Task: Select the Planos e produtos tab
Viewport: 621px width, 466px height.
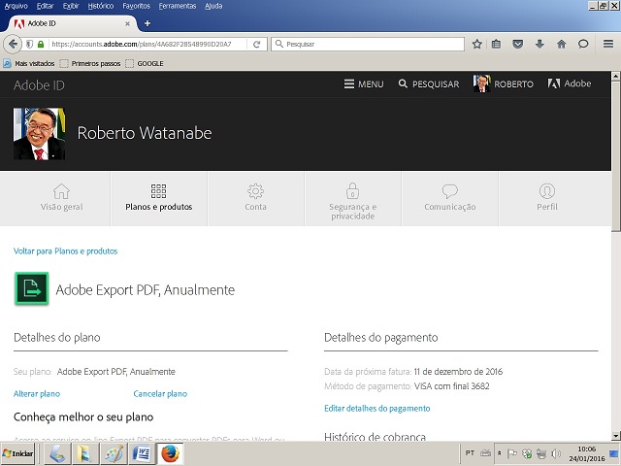Action: pyautogui.click(x=159, y=198)
